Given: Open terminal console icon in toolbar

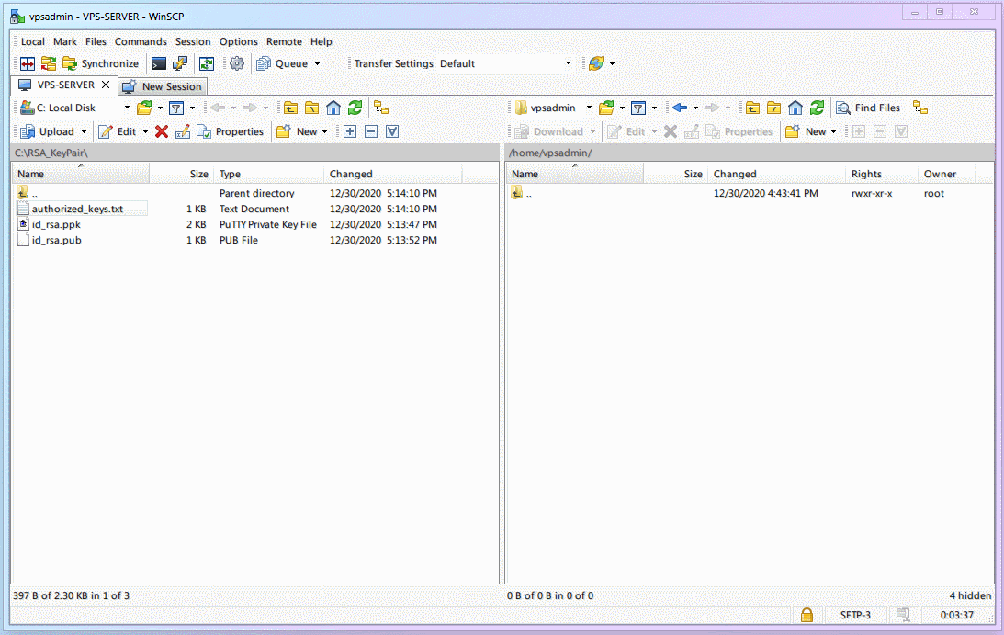Looking at the screenshot, I should (159, 63).
